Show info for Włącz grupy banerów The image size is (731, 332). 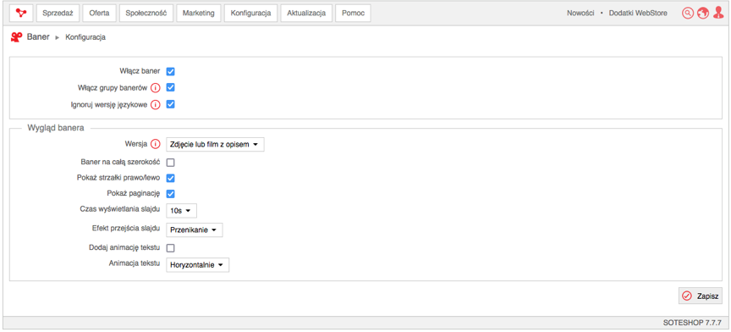coord(156,88)
